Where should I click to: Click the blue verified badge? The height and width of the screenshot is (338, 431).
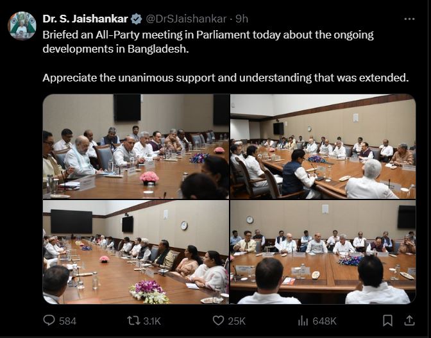point(136,19)
